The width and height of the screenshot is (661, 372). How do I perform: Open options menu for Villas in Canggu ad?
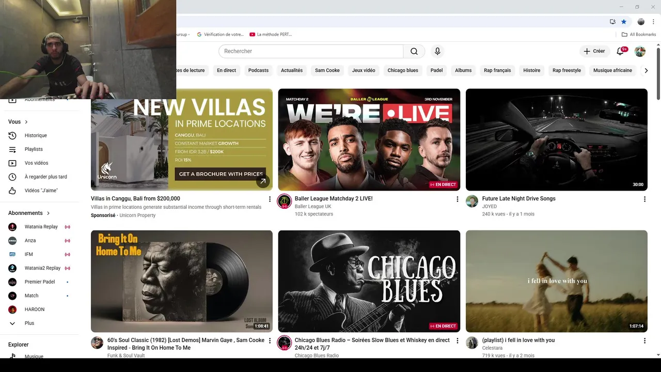click(270, 199)
